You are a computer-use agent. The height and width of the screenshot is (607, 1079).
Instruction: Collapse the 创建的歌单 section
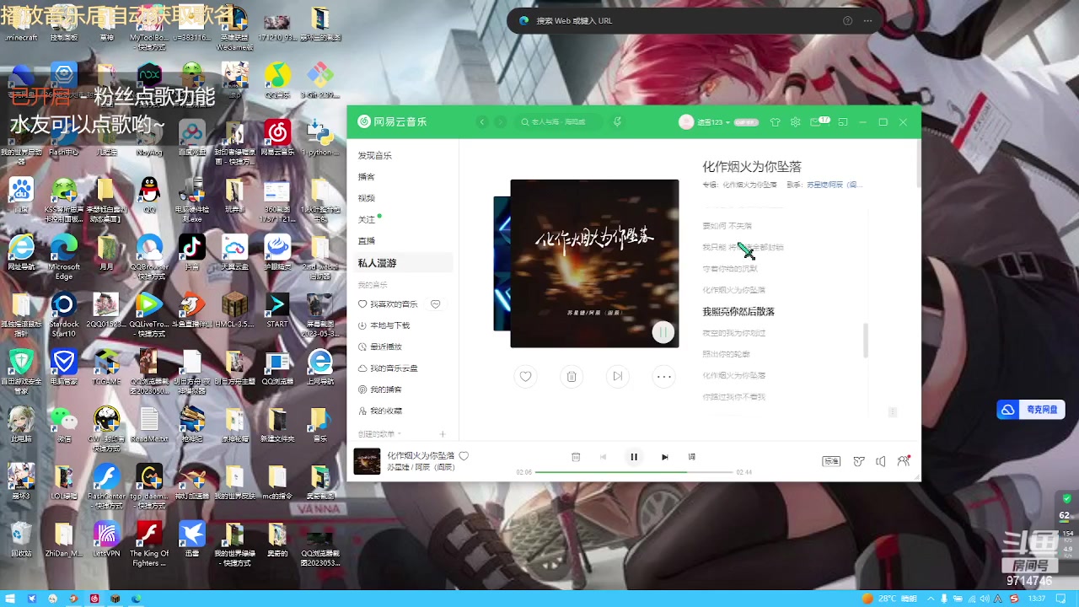pyautogui.click(x=379, y=434)
